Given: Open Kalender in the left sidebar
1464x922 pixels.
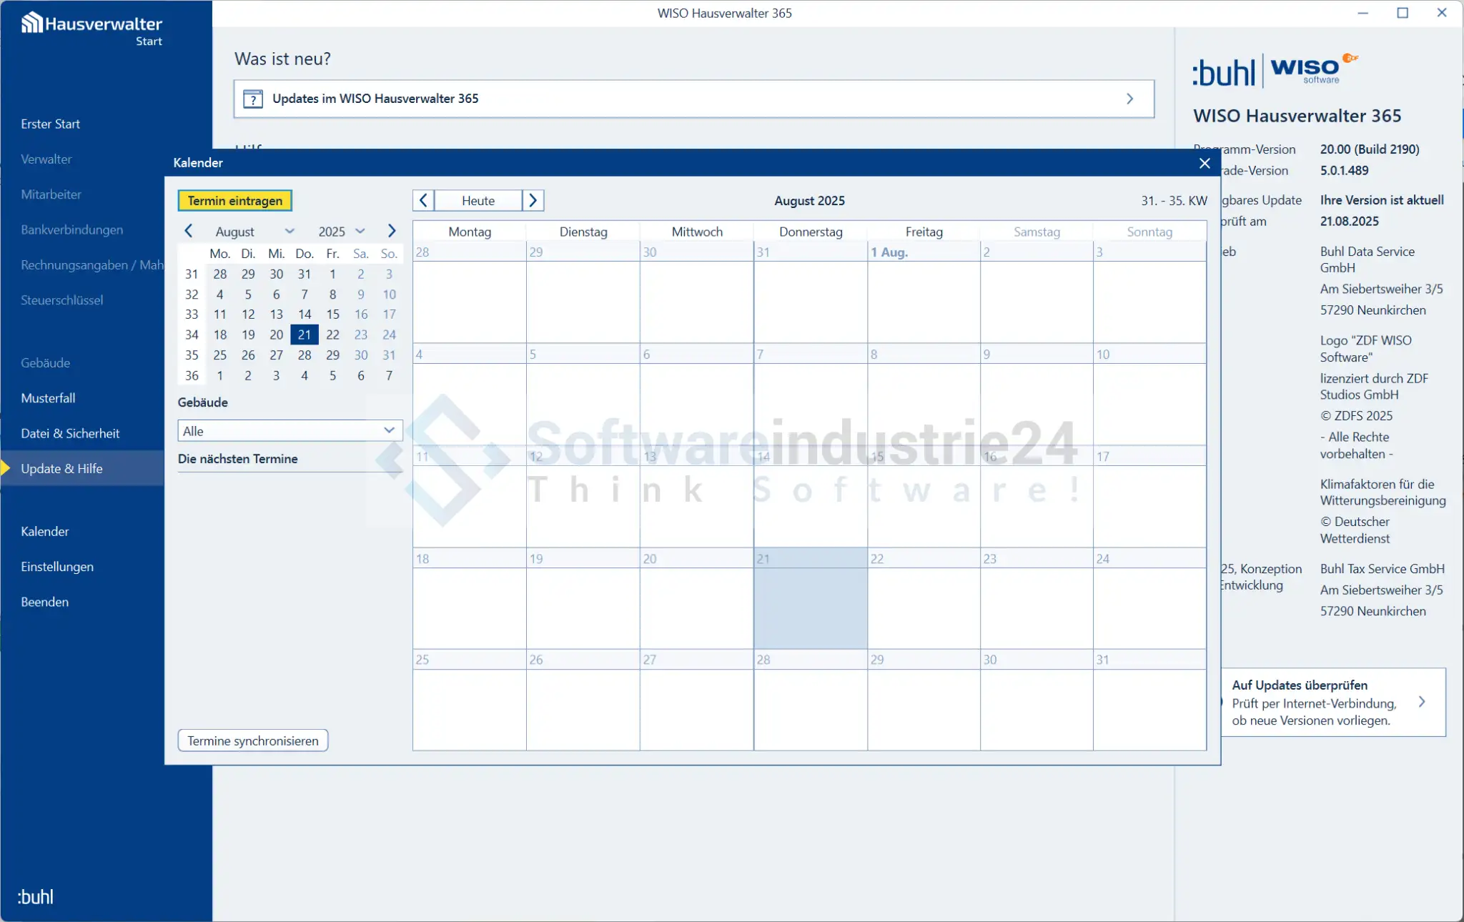Looking at the screenshot, I should click(45, 531).
